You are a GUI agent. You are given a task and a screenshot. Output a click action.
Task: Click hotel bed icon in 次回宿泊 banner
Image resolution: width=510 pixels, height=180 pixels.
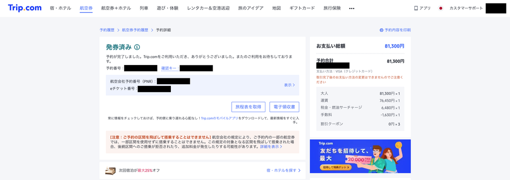111,170
